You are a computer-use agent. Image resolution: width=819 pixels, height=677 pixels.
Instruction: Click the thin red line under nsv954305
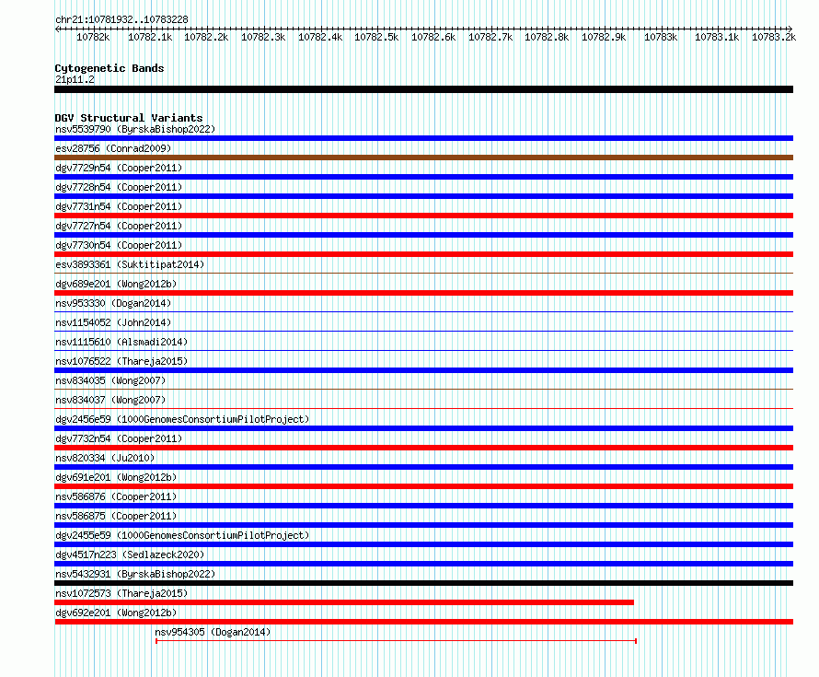click(x=396, y=641)
